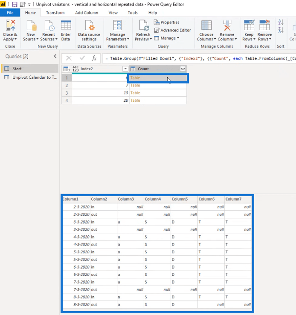Switch to the Add Column tab
The image size is (296, 315).
[87, 13]
